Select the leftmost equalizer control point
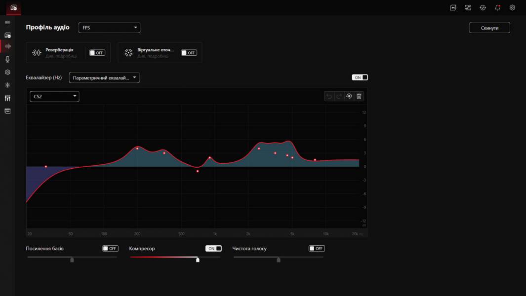The image size is (526, 296). point(46,167)
